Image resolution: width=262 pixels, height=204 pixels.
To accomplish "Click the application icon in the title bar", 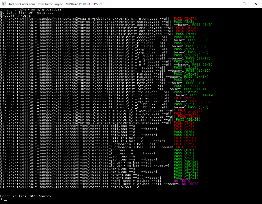I will coord(4,4).
